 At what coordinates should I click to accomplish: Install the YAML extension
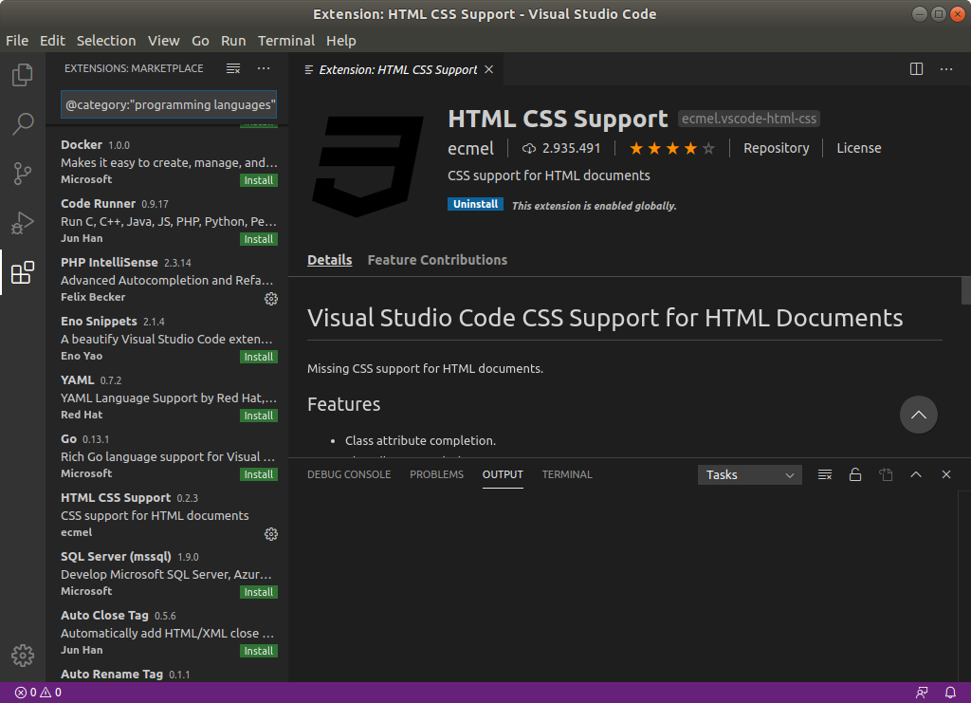(x=259, y=416)
